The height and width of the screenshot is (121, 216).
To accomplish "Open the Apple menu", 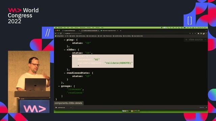I will (56, 28).
